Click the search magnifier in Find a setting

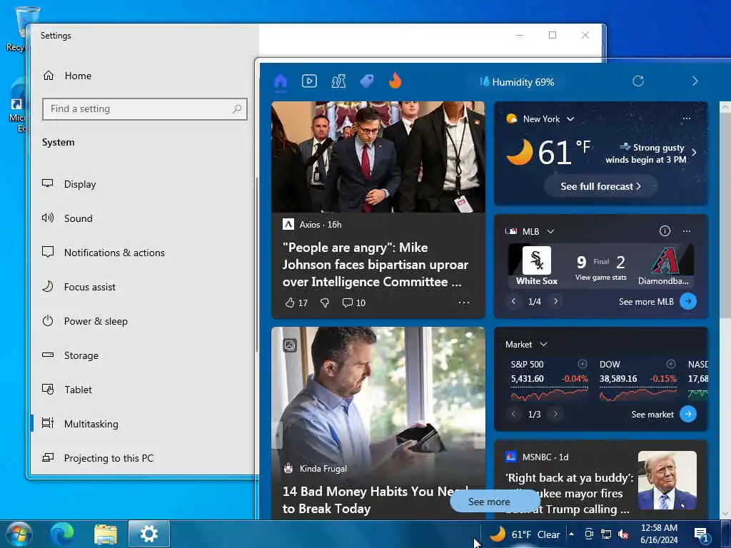point(237,108)
